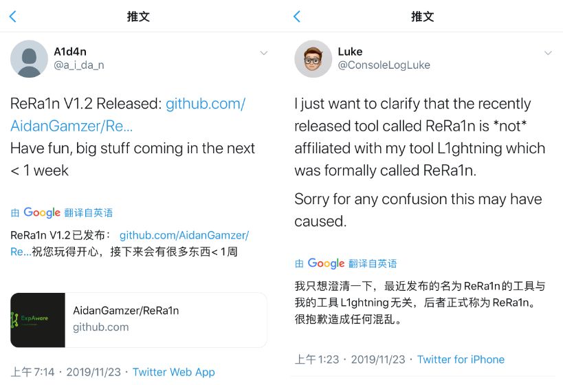Open ExpAware thumbnail in GitHub link card

click(38, 320)
